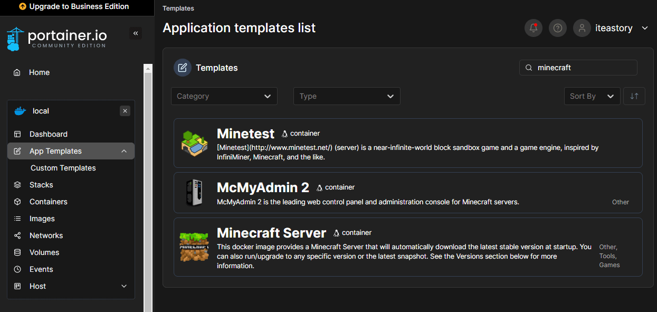Click the Application templates list heading
This screenshot has width=657, height=312.
[x=239, y=28]
